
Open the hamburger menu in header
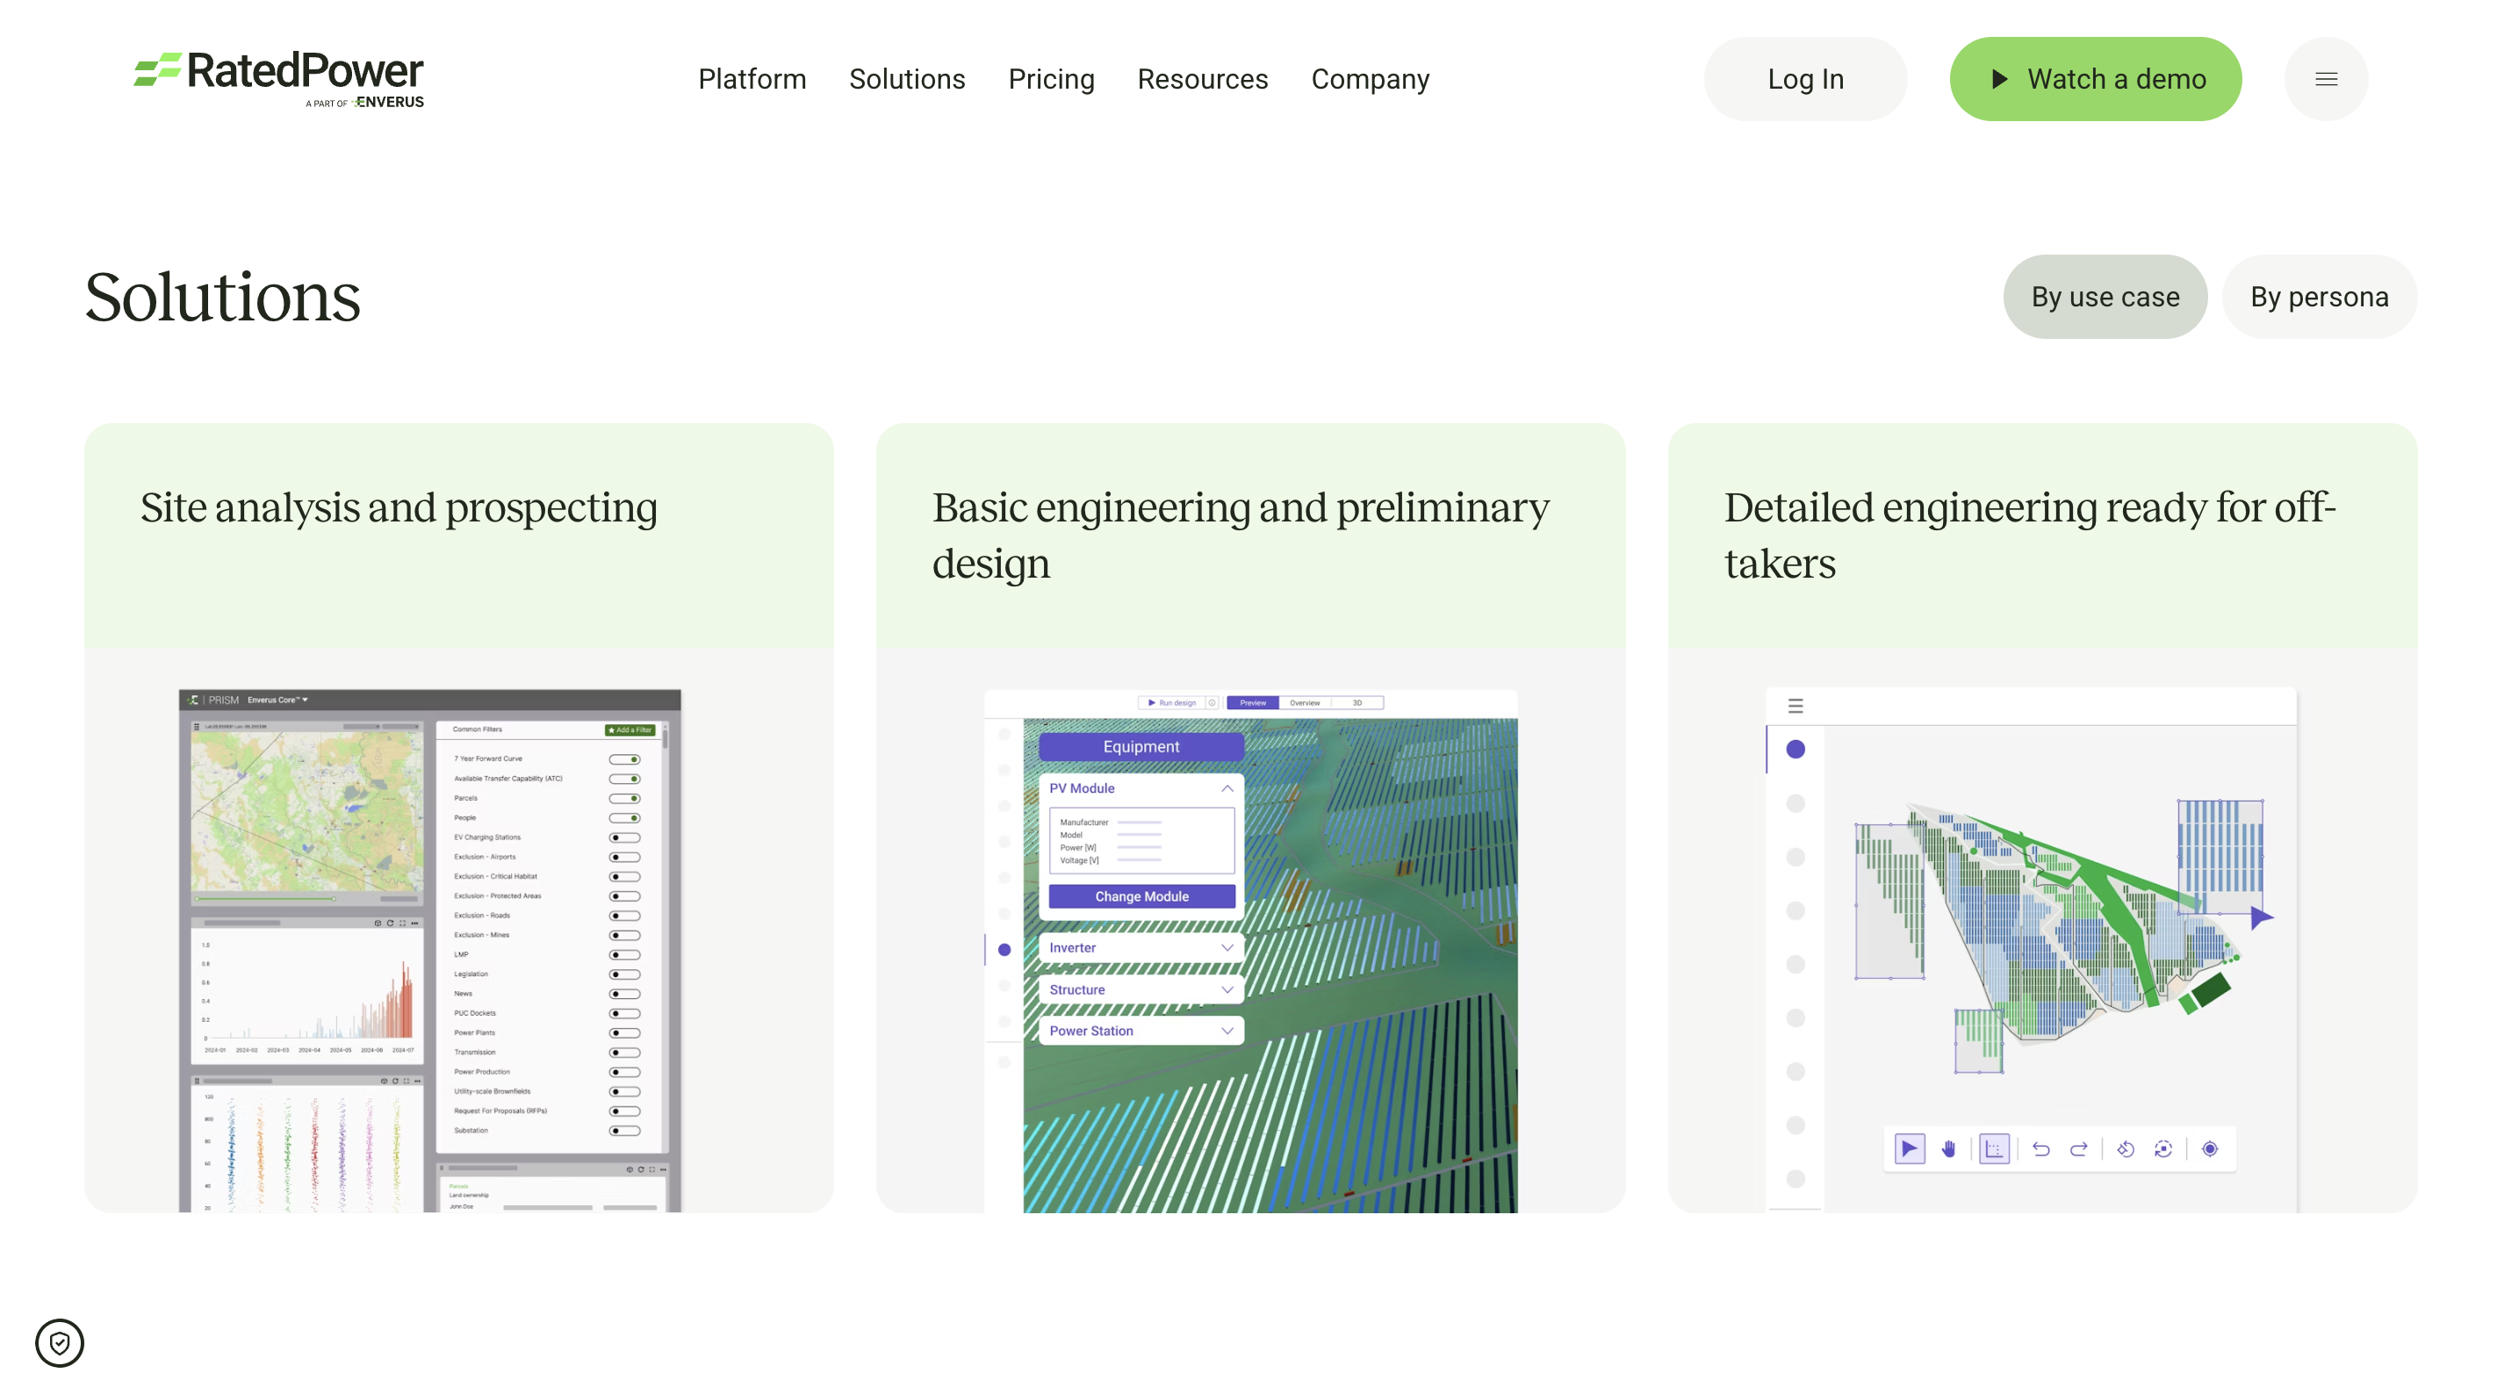pos(2326,78)
